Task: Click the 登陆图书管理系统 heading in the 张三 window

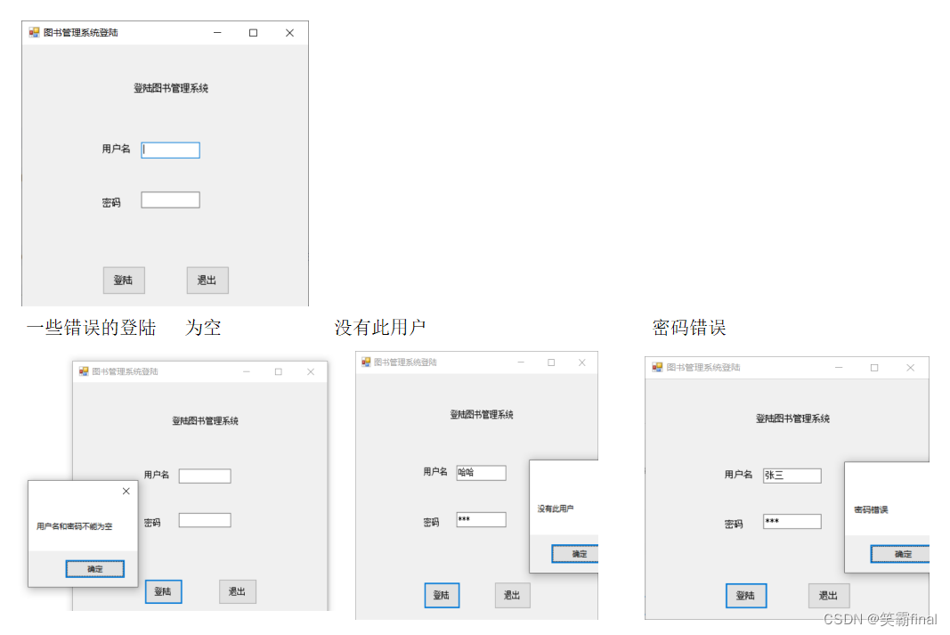Action: pos(793,419)
